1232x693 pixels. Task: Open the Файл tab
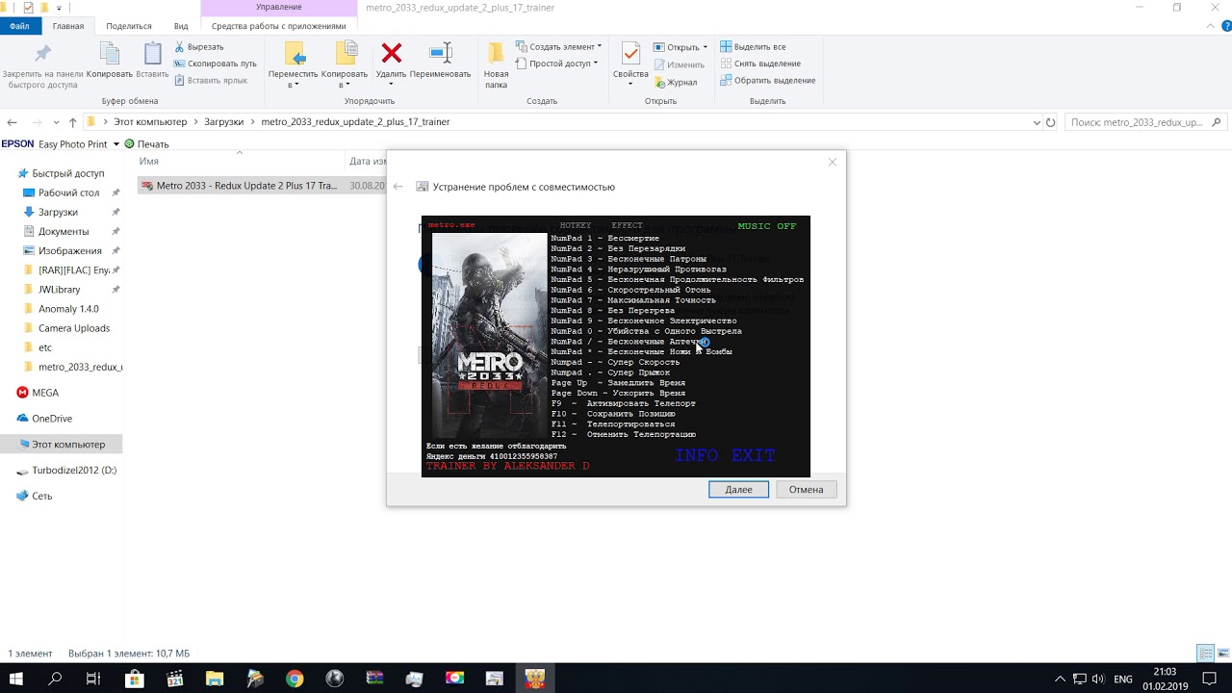19,26
